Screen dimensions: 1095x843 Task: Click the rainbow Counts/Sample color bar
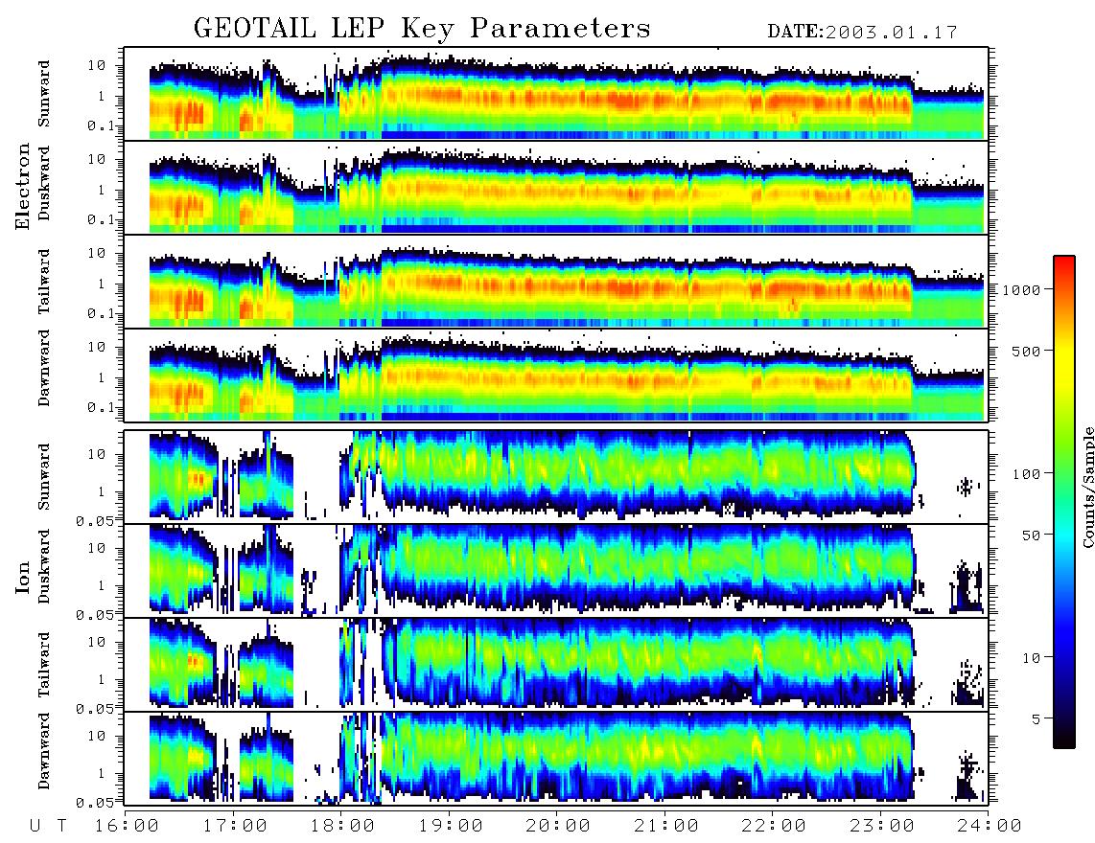tap(1064, 502)
